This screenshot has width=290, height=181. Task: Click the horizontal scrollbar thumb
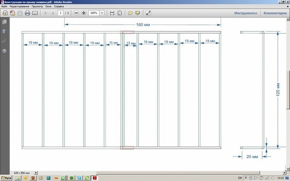click(x=178, y=173)
